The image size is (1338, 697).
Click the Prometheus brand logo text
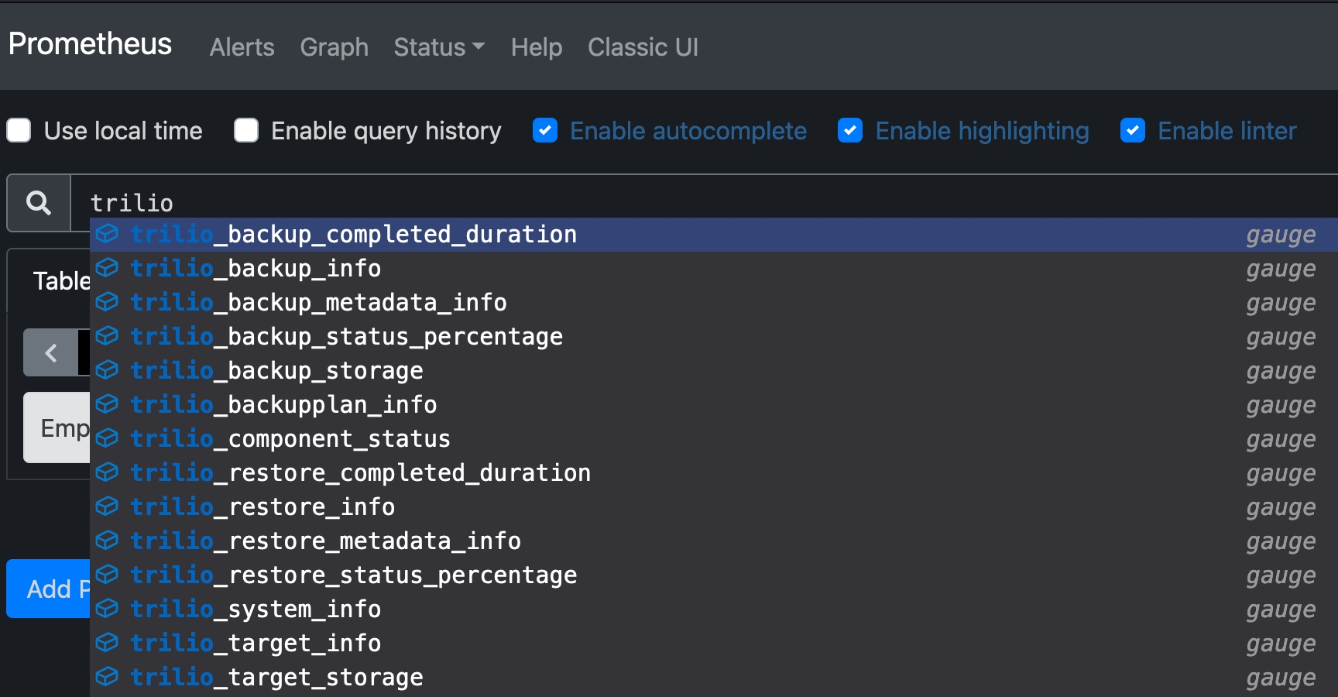(x=90, y=44)
